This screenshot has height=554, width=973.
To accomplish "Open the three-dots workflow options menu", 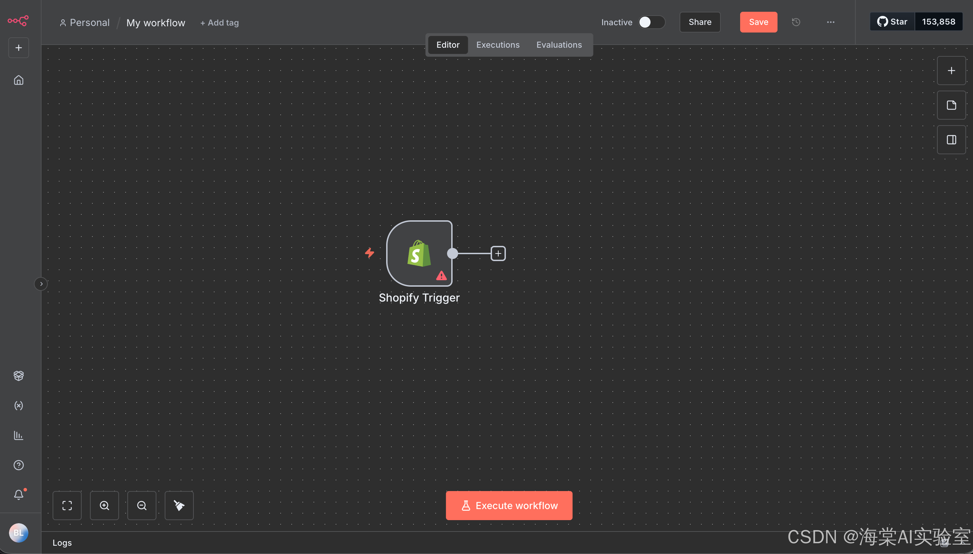I will point(831,22).
